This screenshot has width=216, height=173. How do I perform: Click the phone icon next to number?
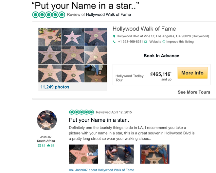point(114,42)
